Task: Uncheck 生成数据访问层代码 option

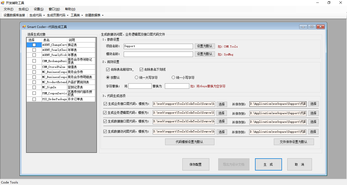Action: coord(105,132)
